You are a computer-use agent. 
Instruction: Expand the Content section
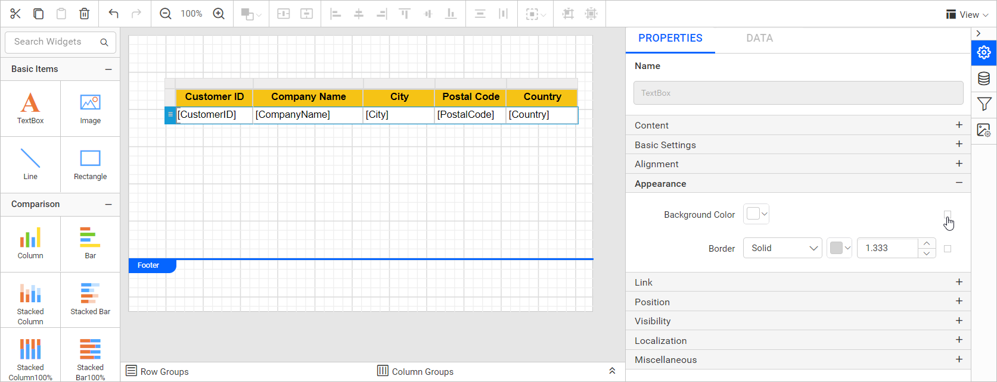(x=798, y=125)
